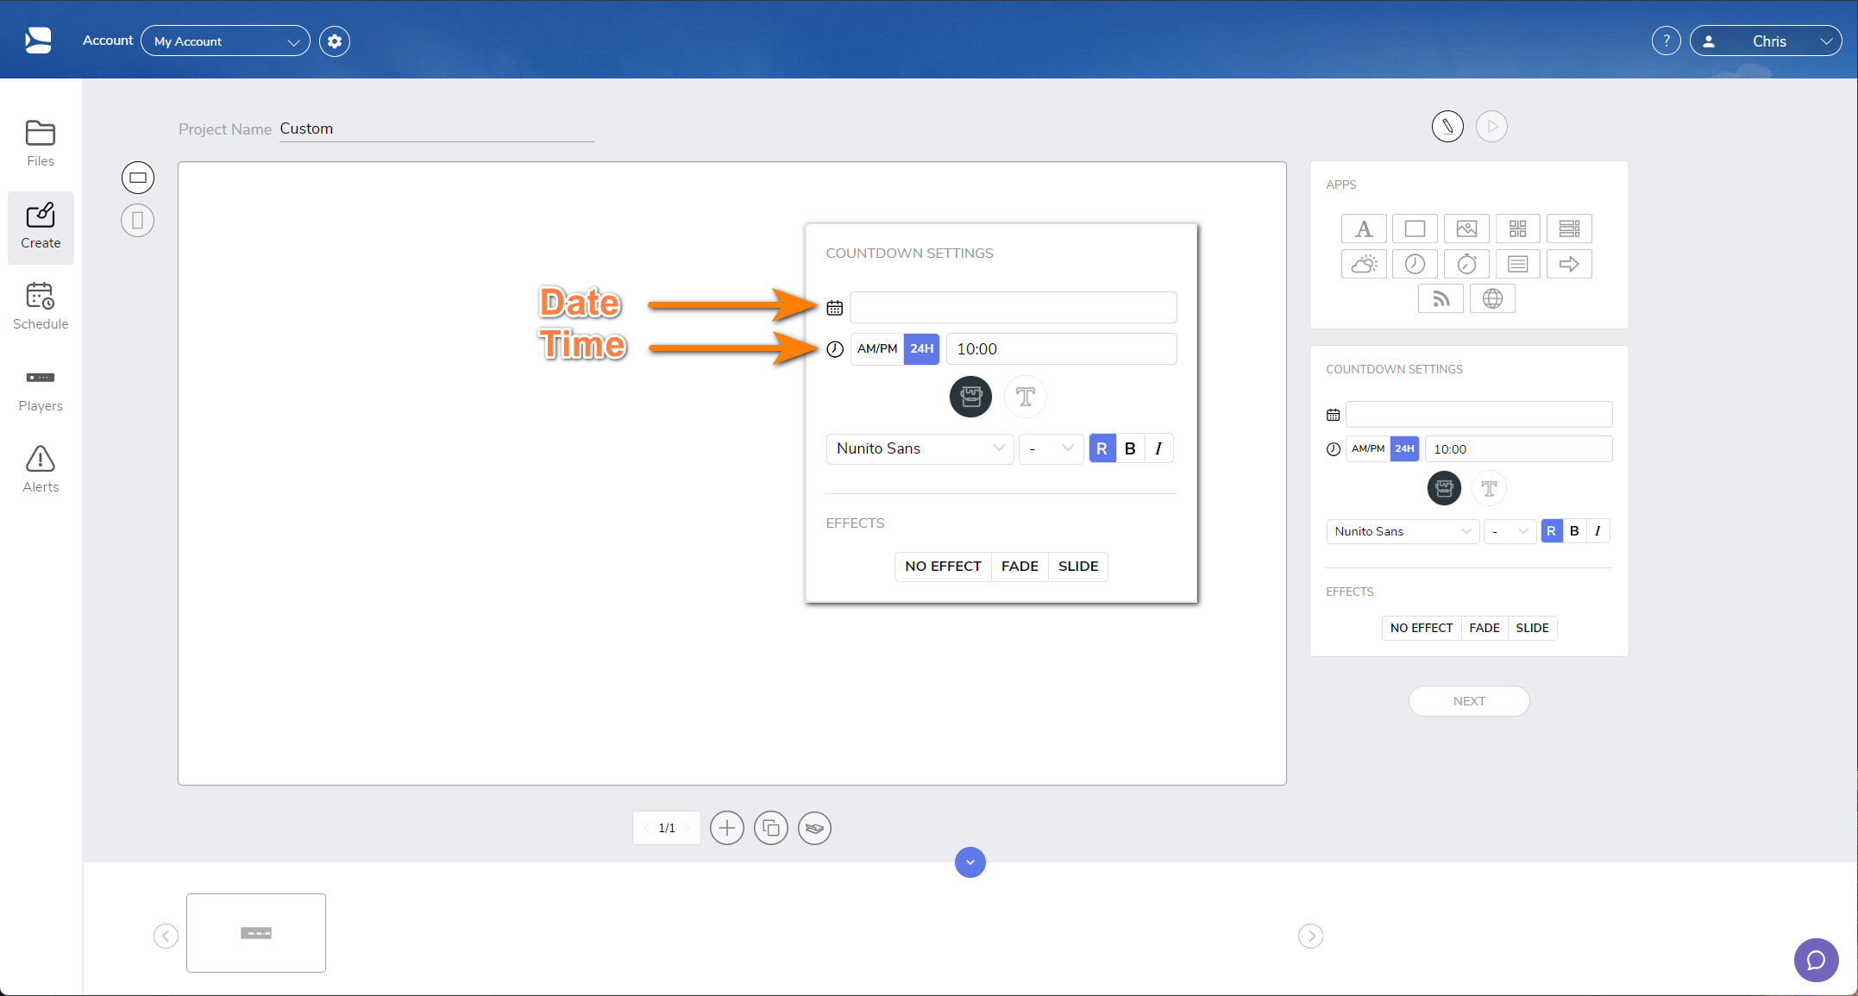The height and width of the screenshot is (996, 1858).
Task: Duplicate the current slide
Action: [x=771, y=829]
